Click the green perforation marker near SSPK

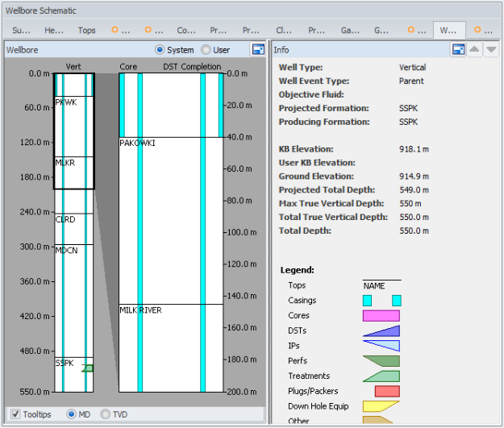88,368
